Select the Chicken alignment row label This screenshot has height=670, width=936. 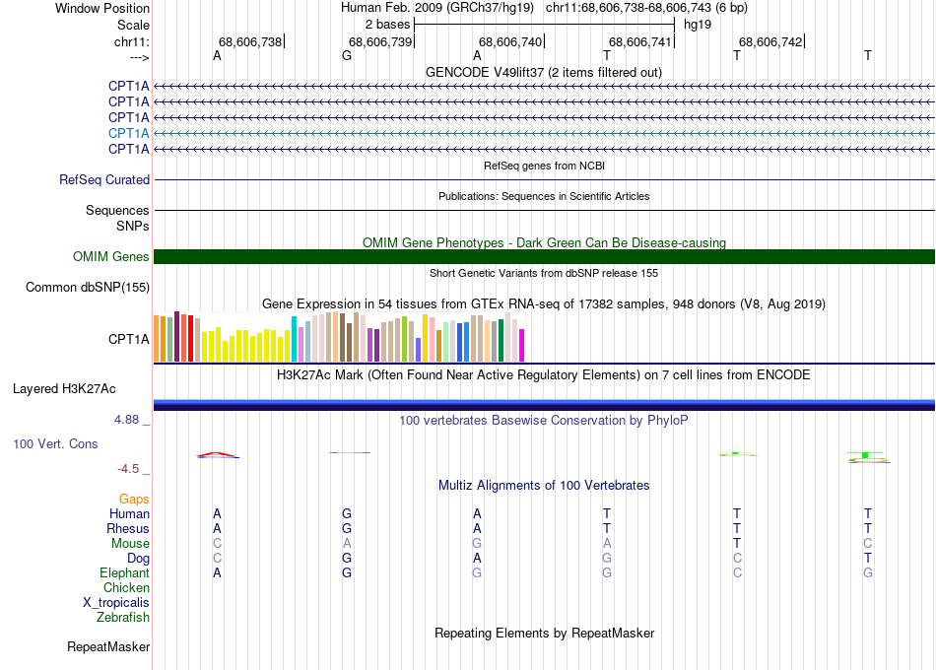click(126, 587)
